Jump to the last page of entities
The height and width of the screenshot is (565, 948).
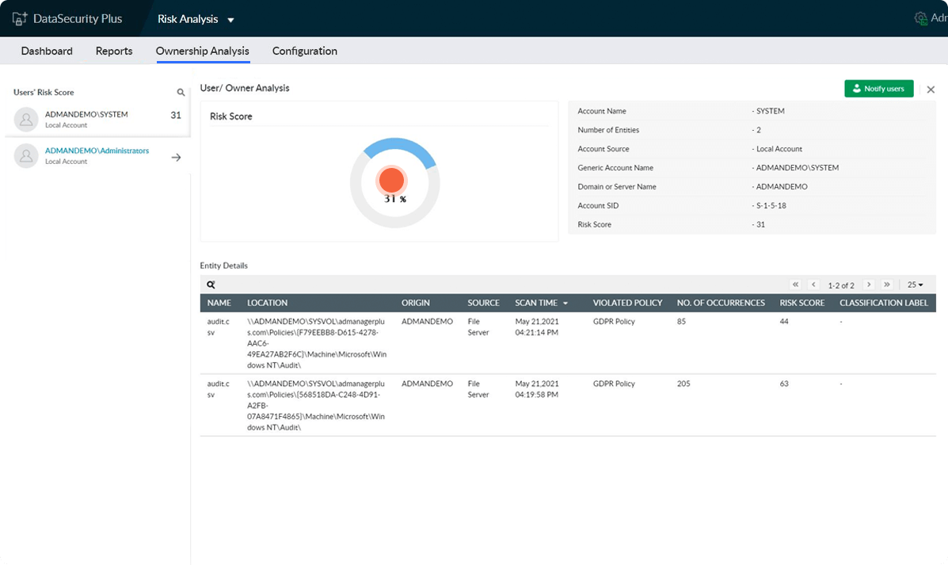887,284
